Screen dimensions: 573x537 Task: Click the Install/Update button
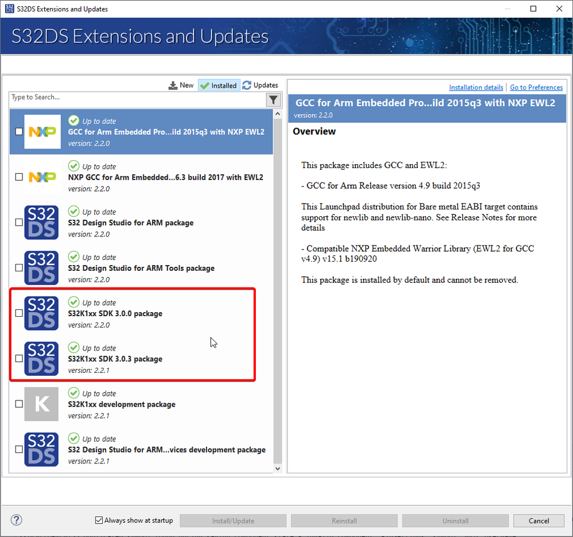(x=233, y=520)
